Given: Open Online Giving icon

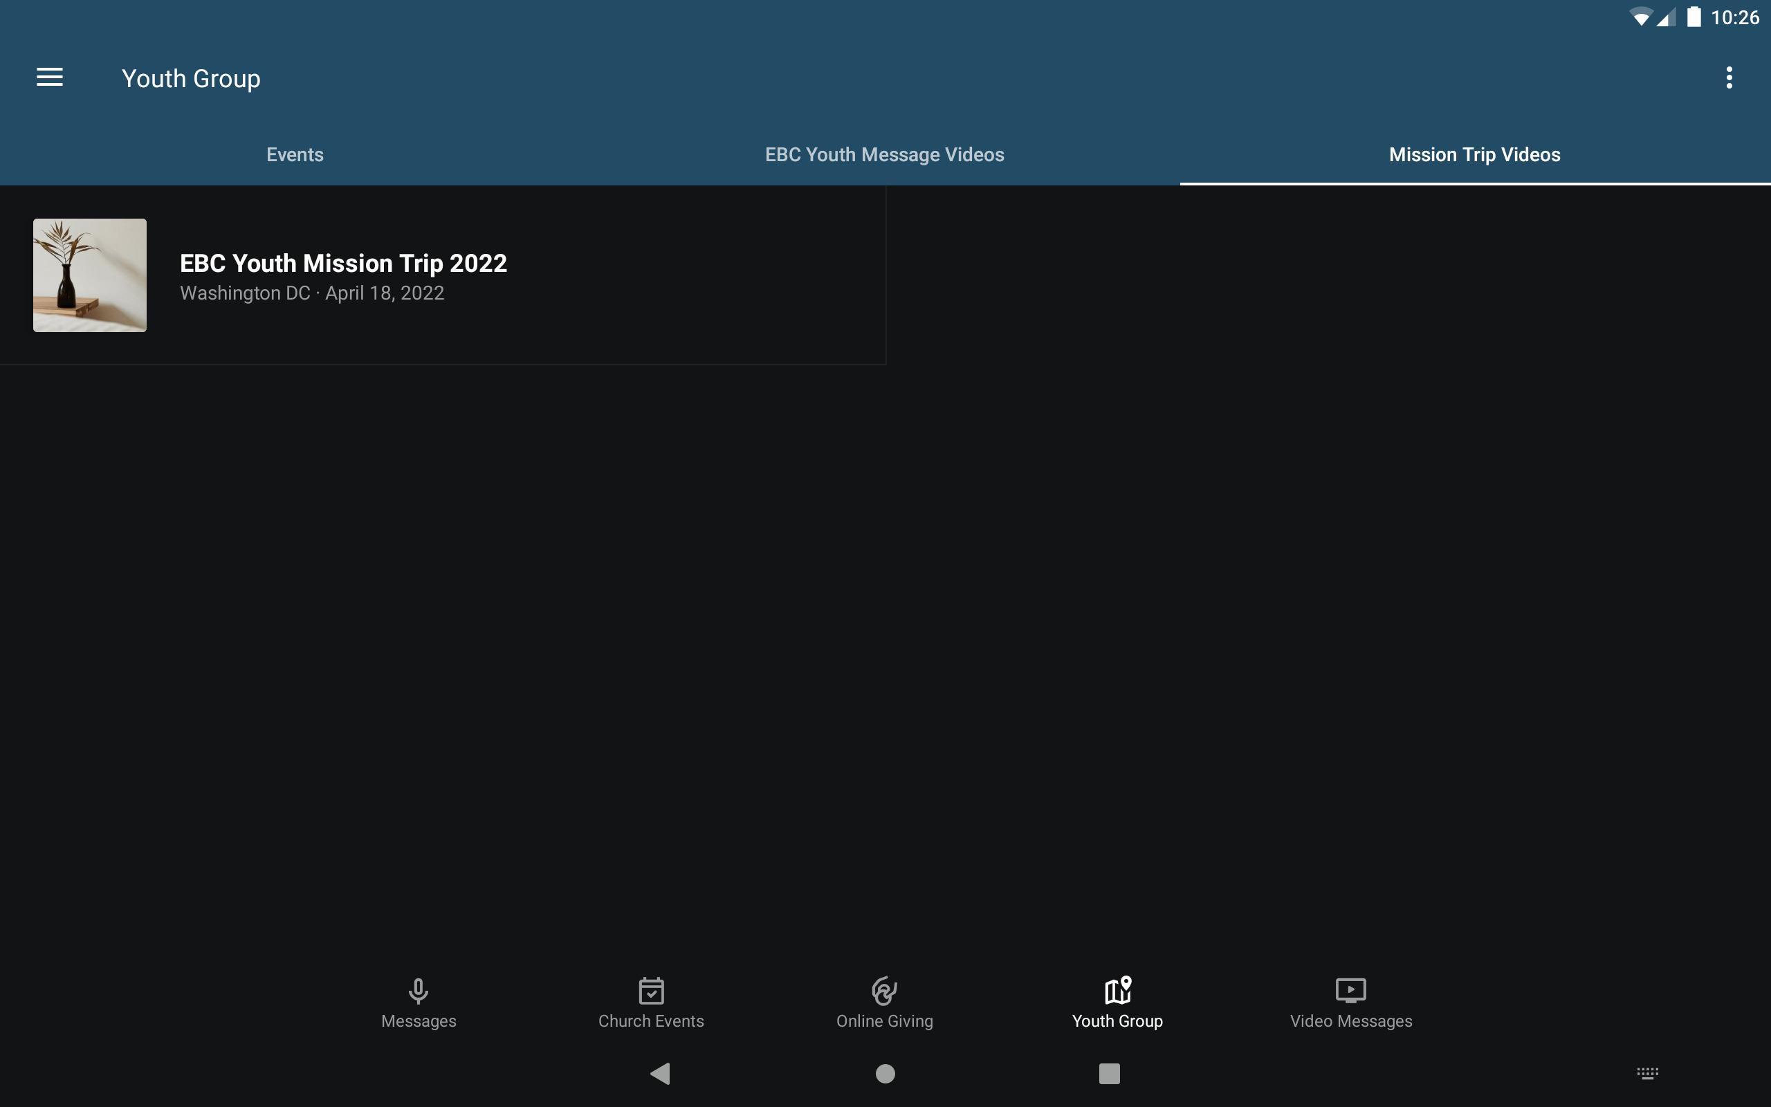Looking at the screenshot, I should coord(885,991).
